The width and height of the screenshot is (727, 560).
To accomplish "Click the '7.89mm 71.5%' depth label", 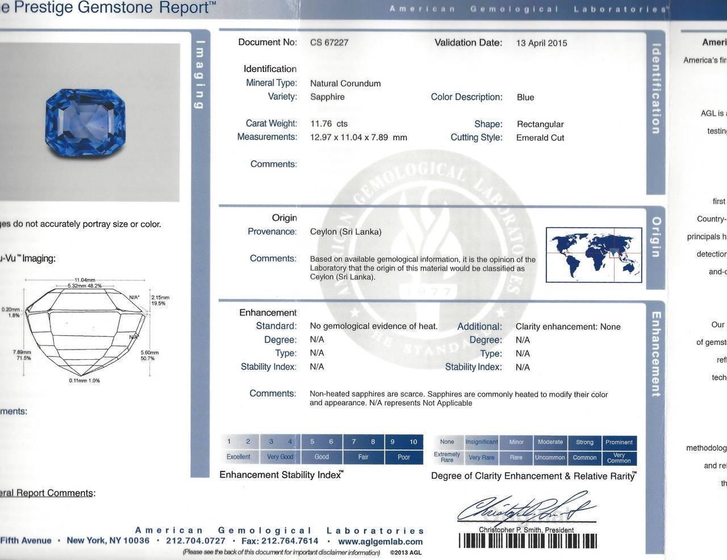I will pyautogui.click(x=23, y=355).
